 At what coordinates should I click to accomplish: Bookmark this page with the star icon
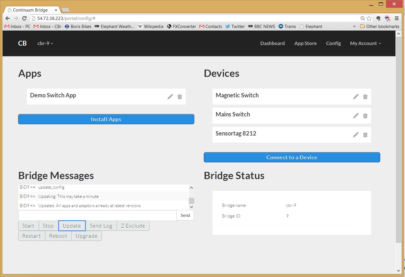click(x=369, y=18)
